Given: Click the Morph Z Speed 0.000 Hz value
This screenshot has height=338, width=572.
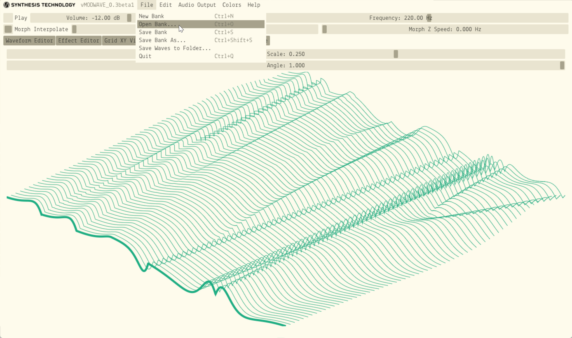Looking at the screenshot, I should point(445,29).
